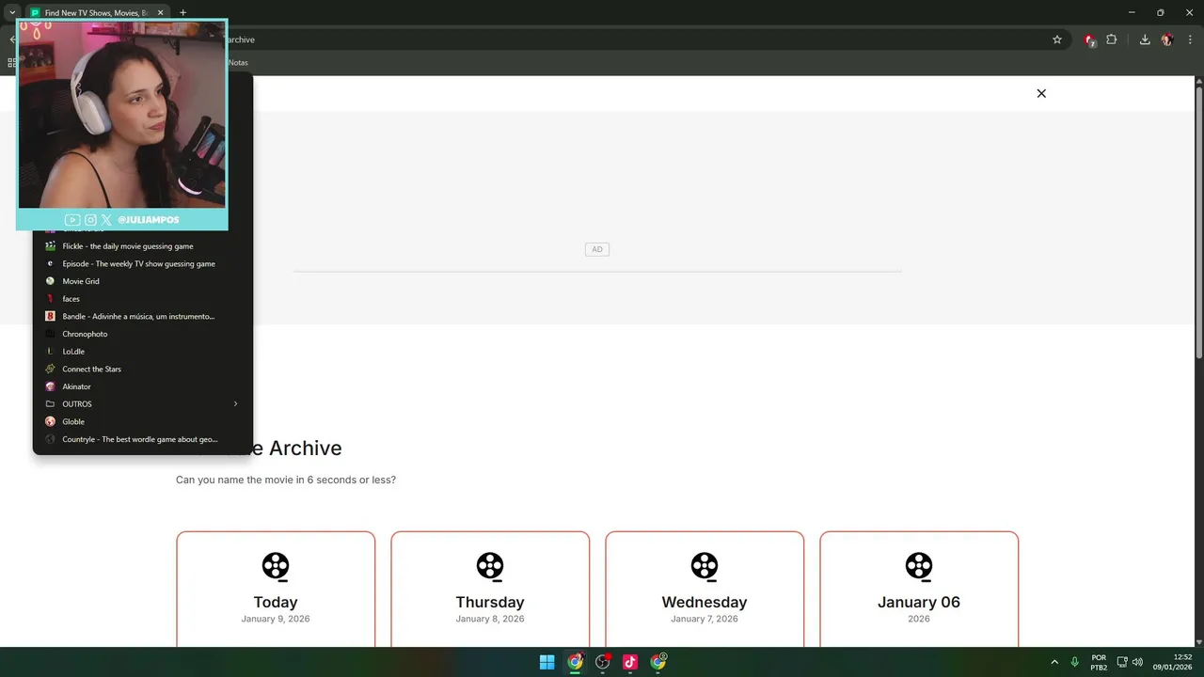The width and height of the screenshot is (1204, 677).
Task: Open the Windows Start menu
Action: click(547, 662)
